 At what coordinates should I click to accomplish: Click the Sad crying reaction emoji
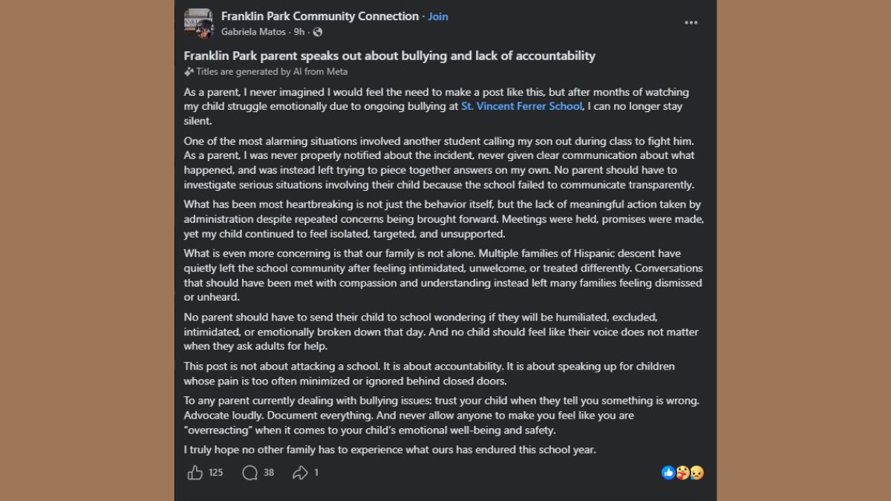click(696, 473)
